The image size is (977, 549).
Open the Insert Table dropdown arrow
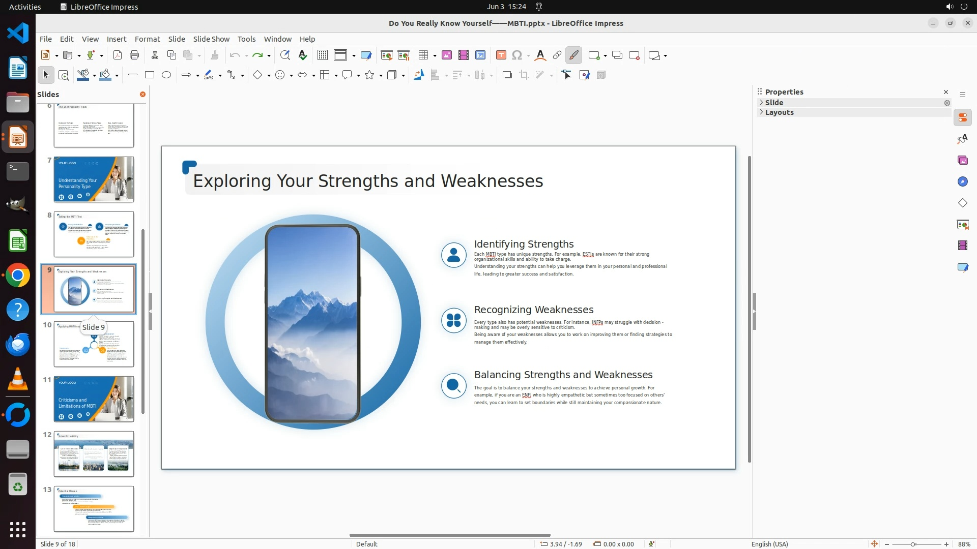(x=435, y=56)
